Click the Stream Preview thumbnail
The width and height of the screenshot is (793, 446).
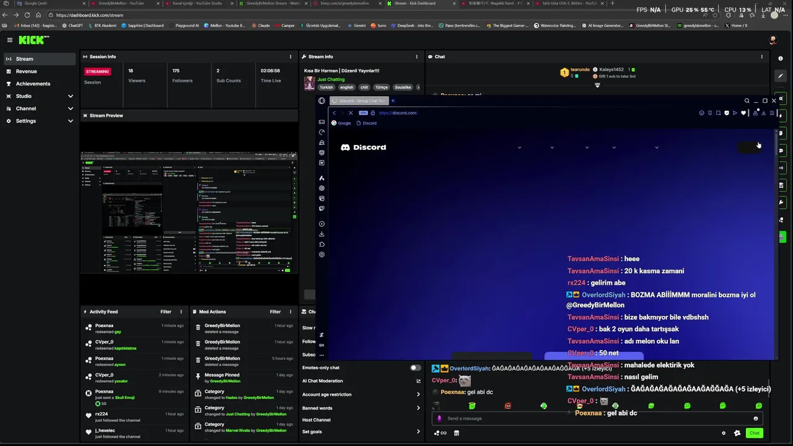point(189,212)
